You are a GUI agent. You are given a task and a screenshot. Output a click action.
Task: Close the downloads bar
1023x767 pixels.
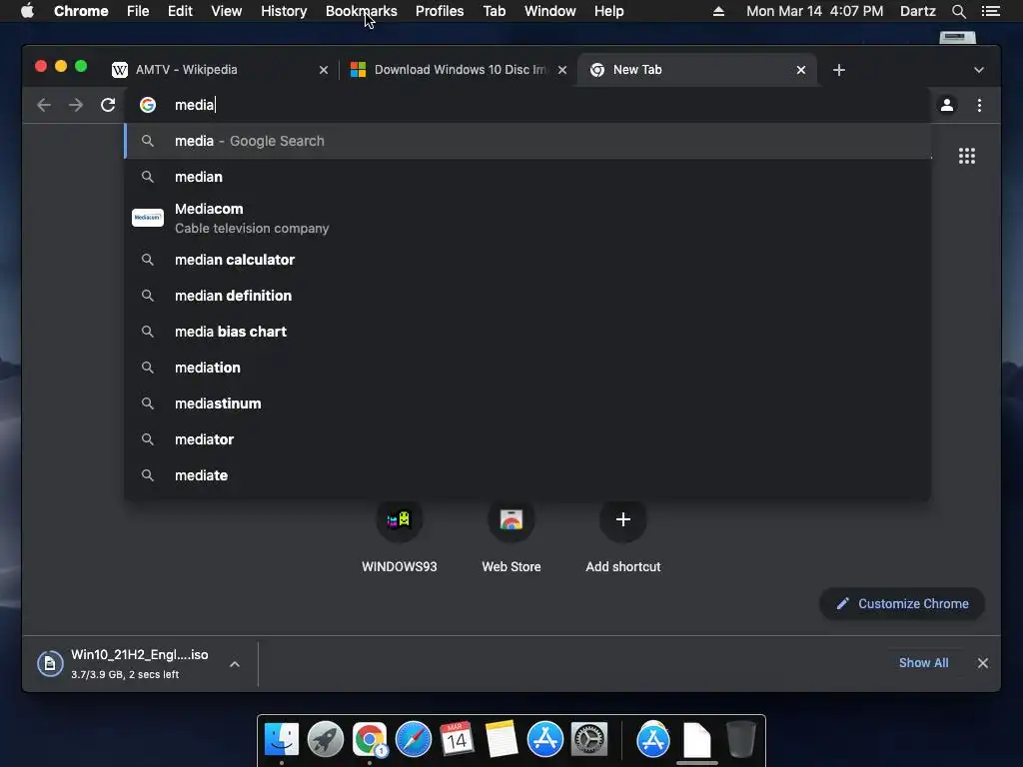pyautogui.click(x=983, y=663)
